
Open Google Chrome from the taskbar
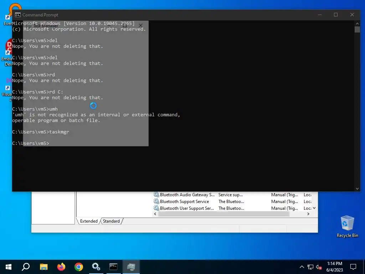point(79,267)
